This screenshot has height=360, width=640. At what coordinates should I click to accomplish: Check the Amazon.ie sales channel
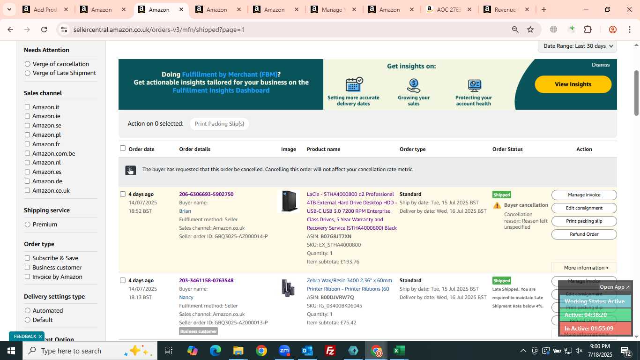pyautogui.click(x=28, y=116)
